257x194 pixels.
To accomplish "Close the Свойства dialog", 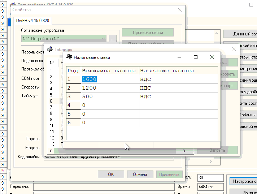I will click(x=180, y=10).
